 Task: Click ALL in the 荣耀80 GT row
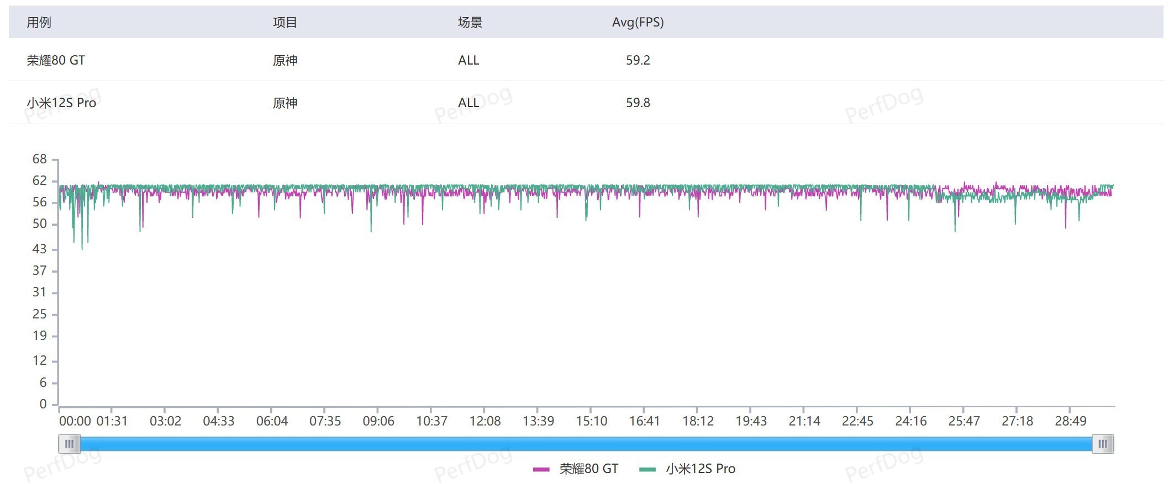coord(468,60)
